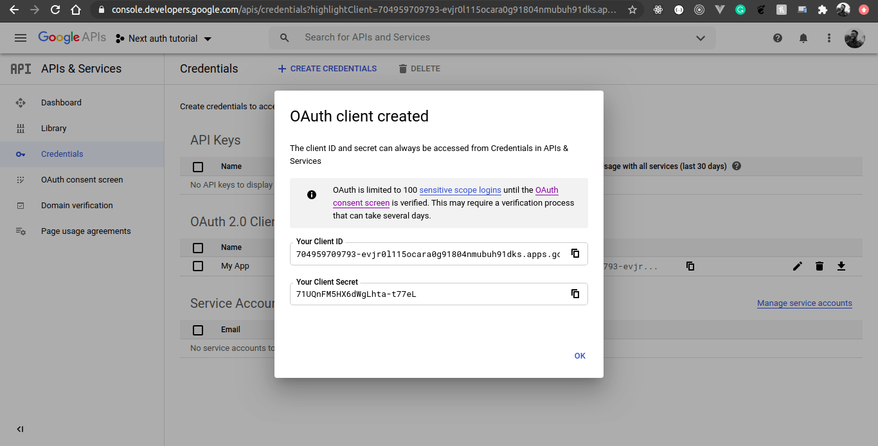Viewport: 878px width, 446px height.
Task: Open notifications bell in the header
Action: (803, 38)
